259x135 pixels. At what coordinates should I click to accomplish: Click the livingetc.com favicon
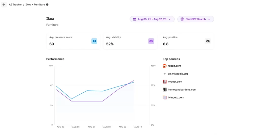(165, 97)
